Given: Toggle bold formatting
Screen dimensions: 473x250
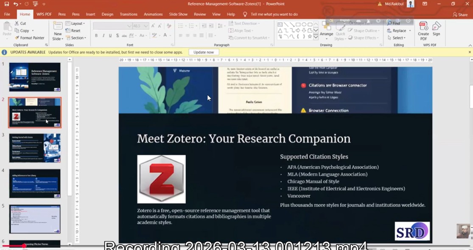Looking at the screenshot, I should tap(96, 35).
